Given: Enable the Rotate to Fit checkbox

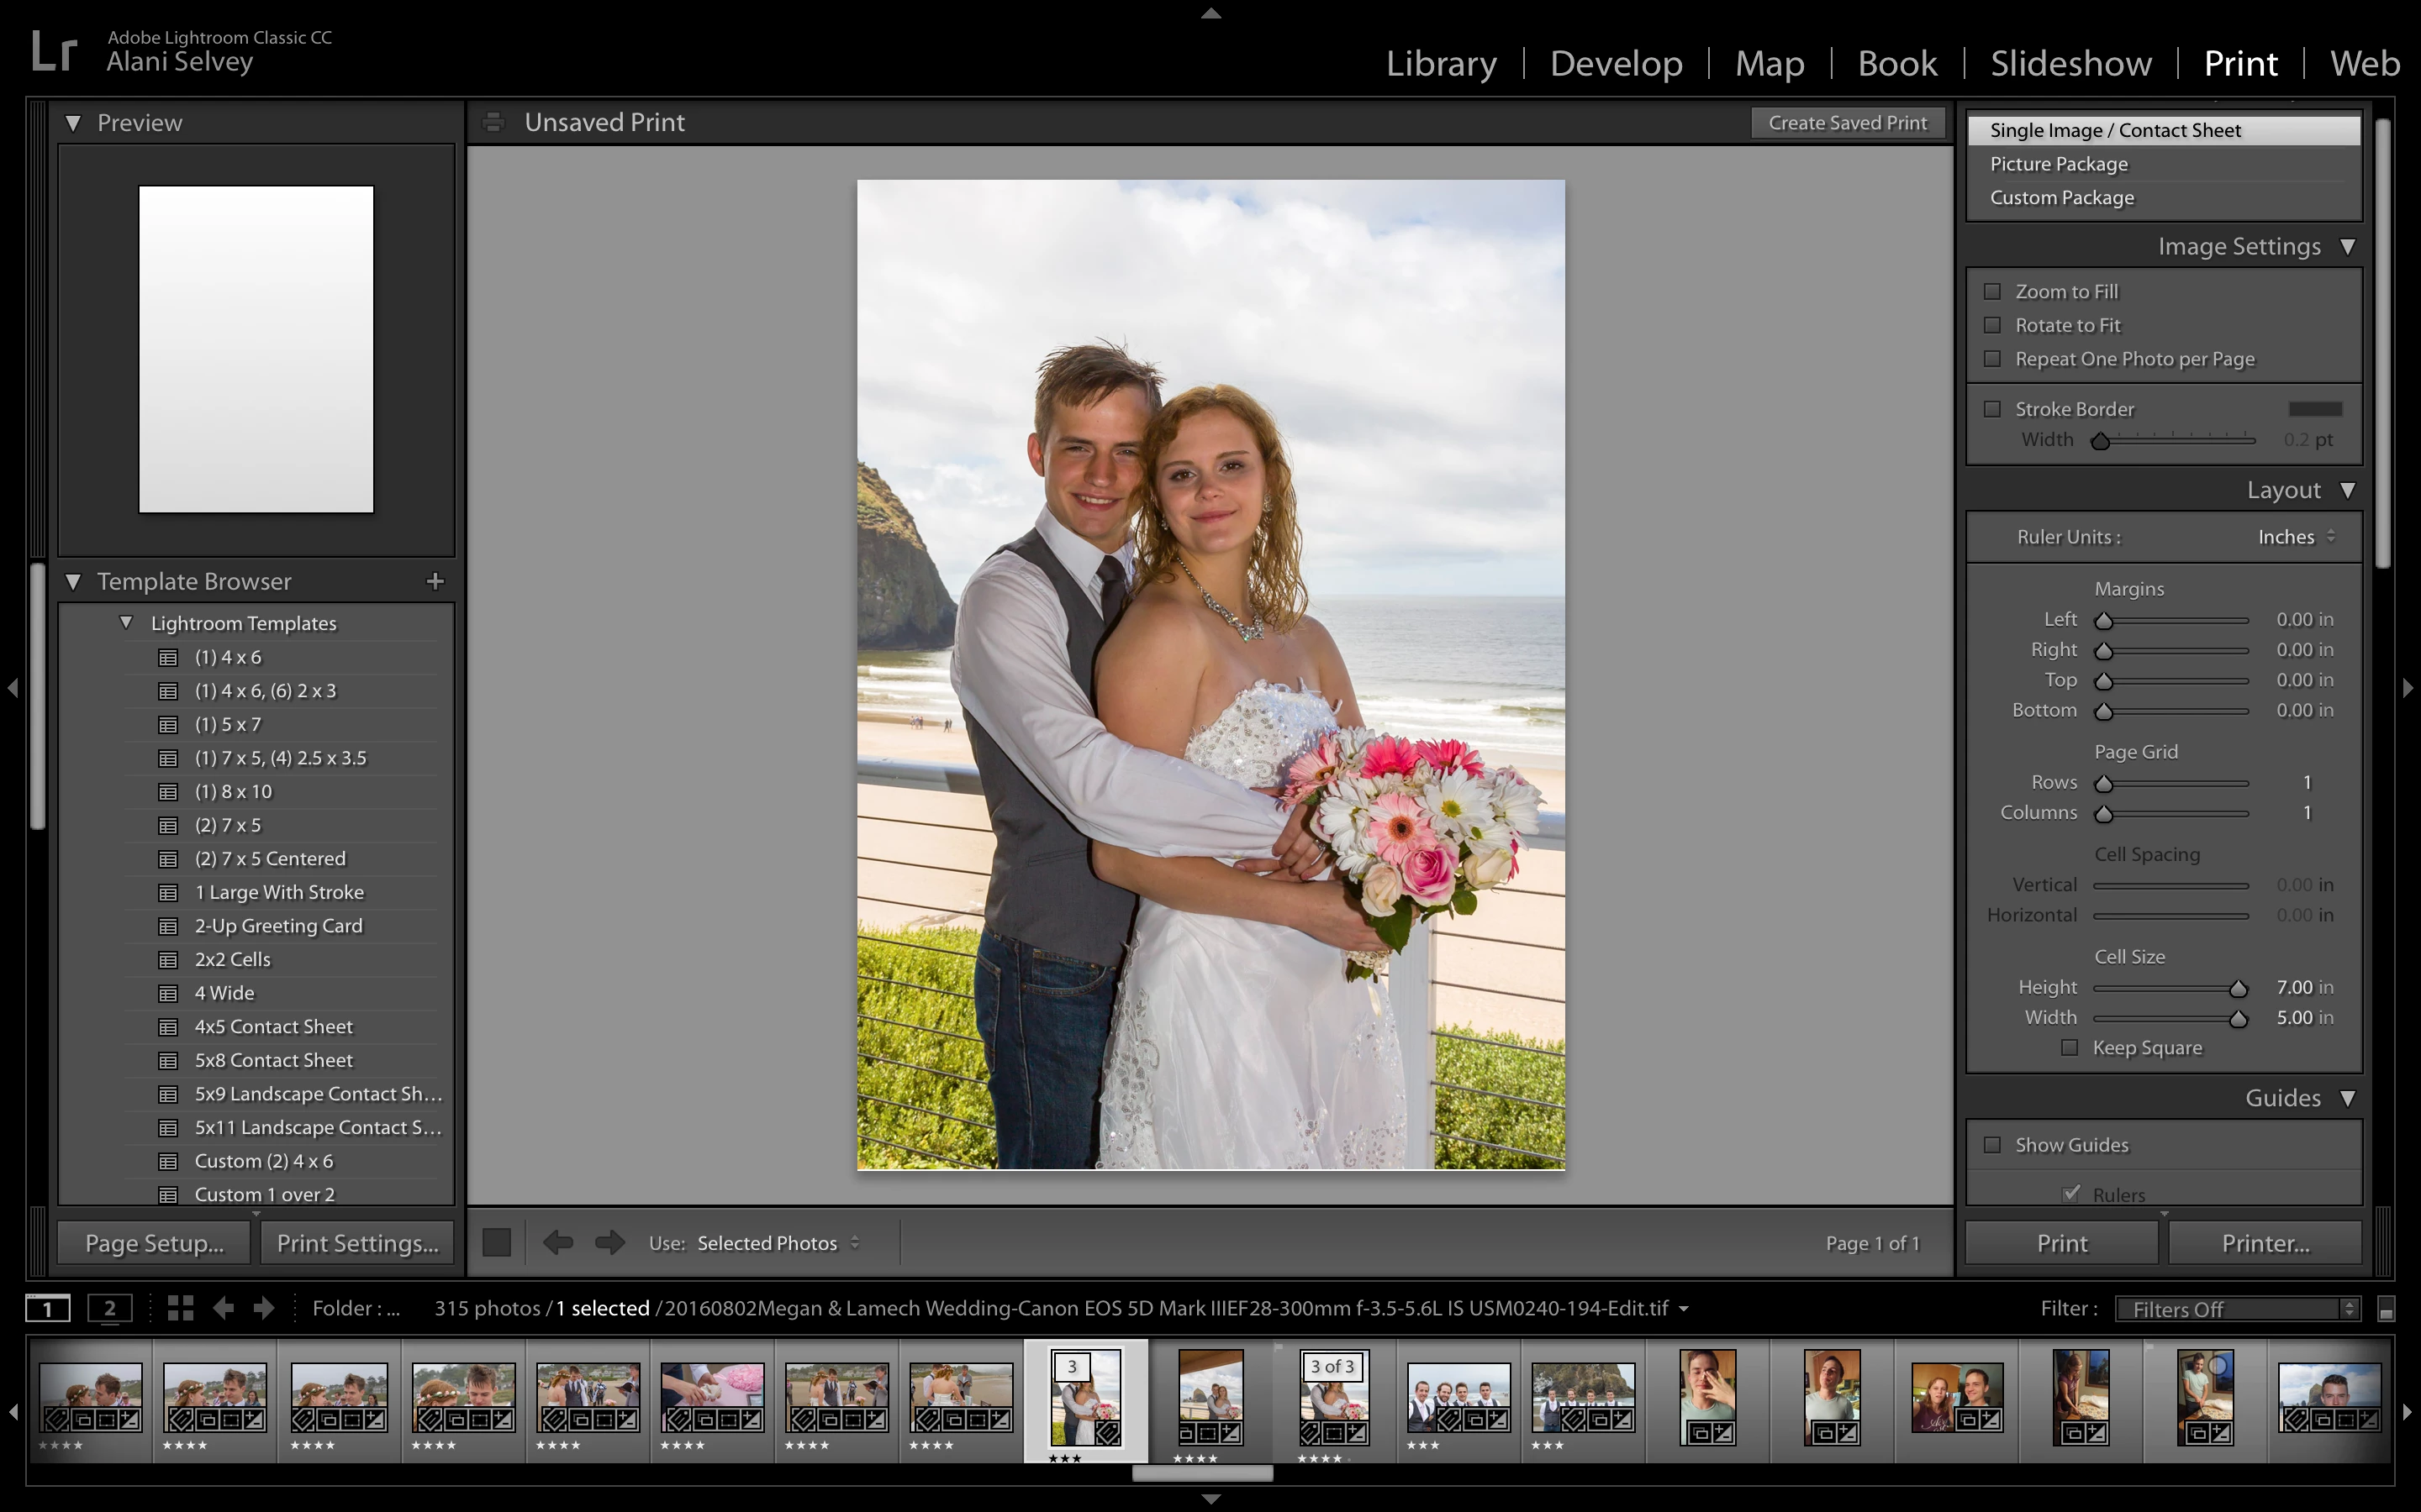Looking at the screenshot, I should [x=1991, y=325].
